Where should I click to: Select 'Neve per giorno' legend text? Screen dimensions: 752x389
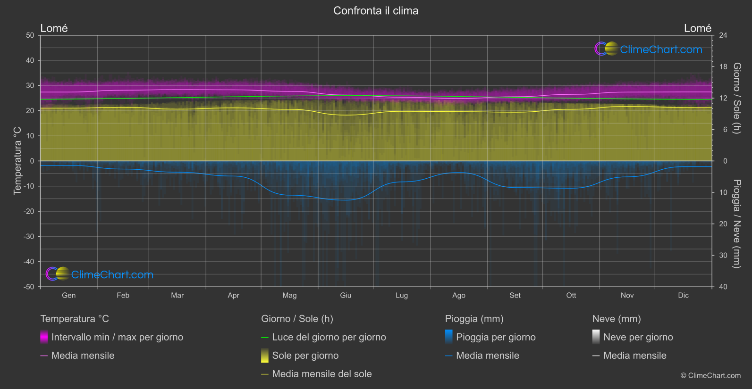point(638,337)
